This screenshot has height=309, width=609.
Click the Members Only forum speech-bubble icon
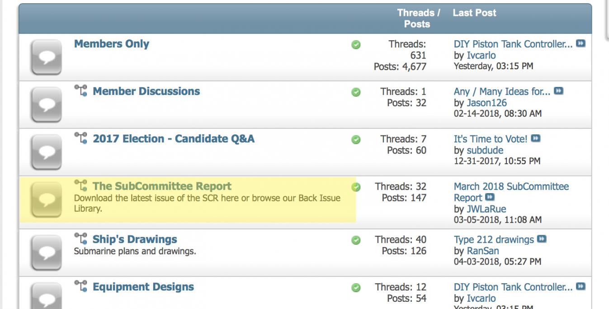pyautogui.click(x=46, y=57)
